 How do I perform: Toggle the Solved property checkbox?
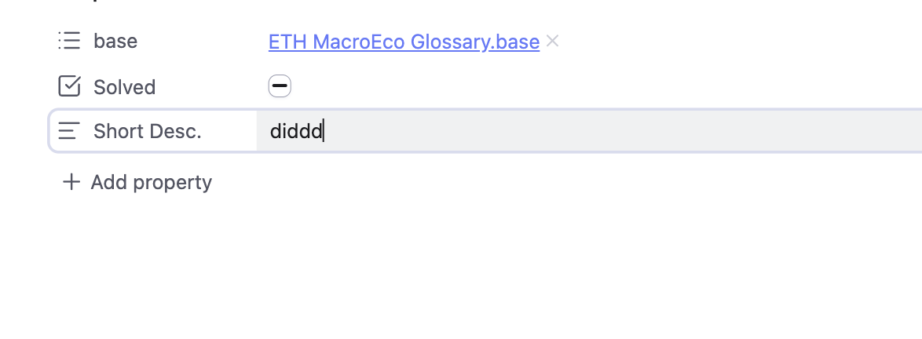tap(280, 86)
